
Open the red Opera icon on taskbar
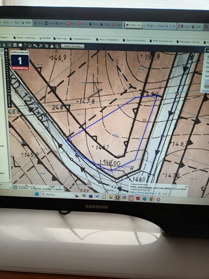(158, 199)
